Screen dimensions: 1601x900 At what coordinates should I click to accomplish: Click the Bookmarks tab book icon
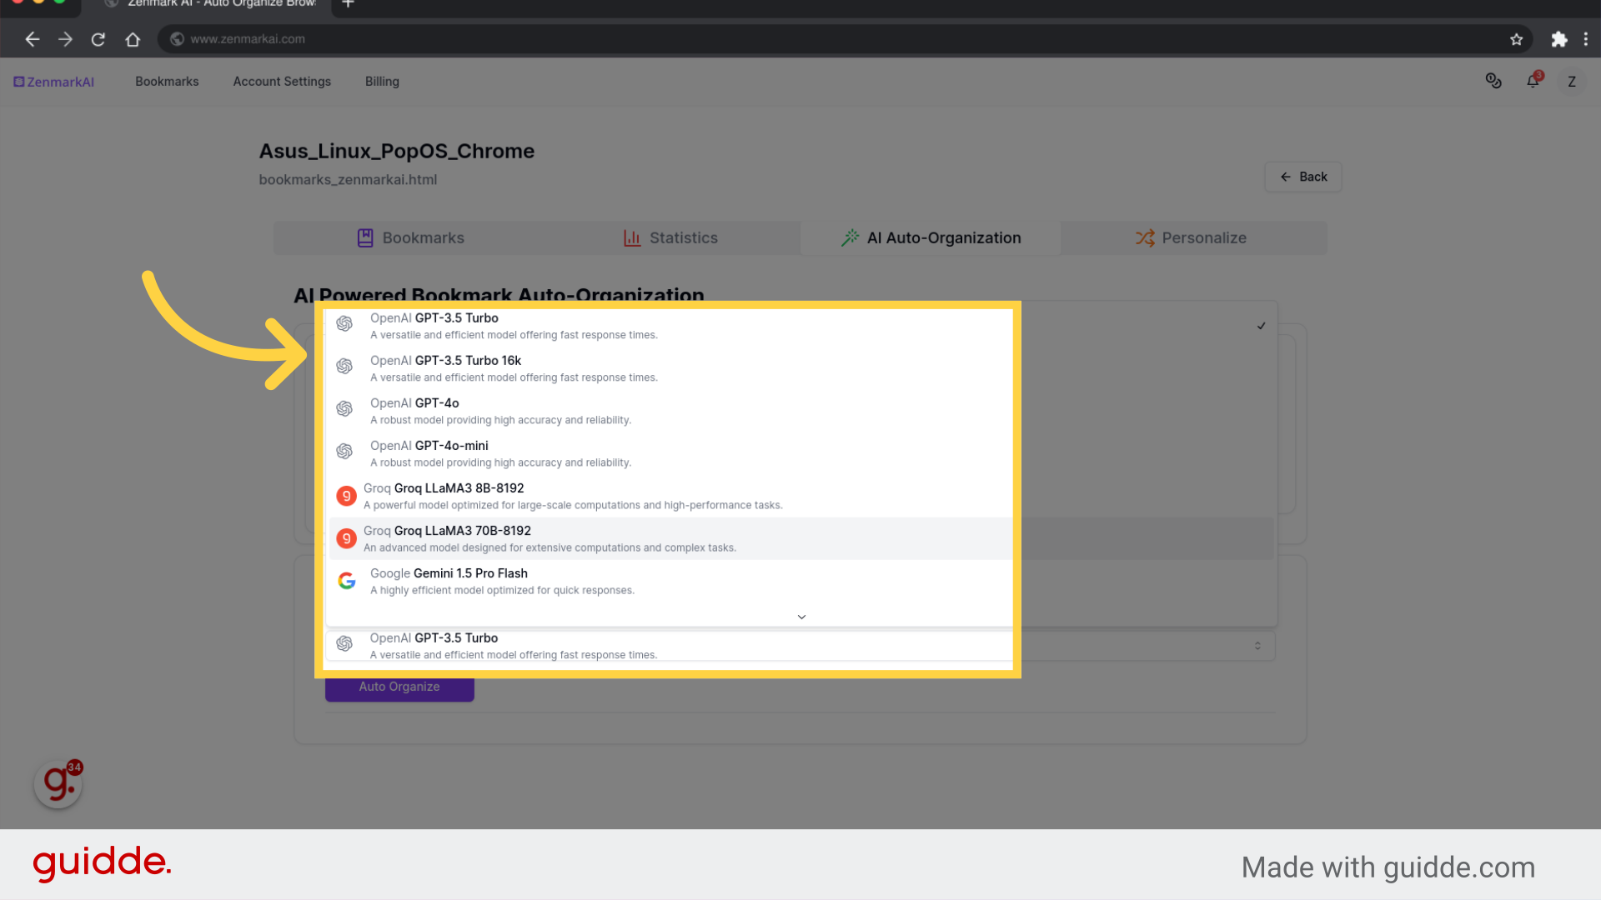[x=365, y=237]
